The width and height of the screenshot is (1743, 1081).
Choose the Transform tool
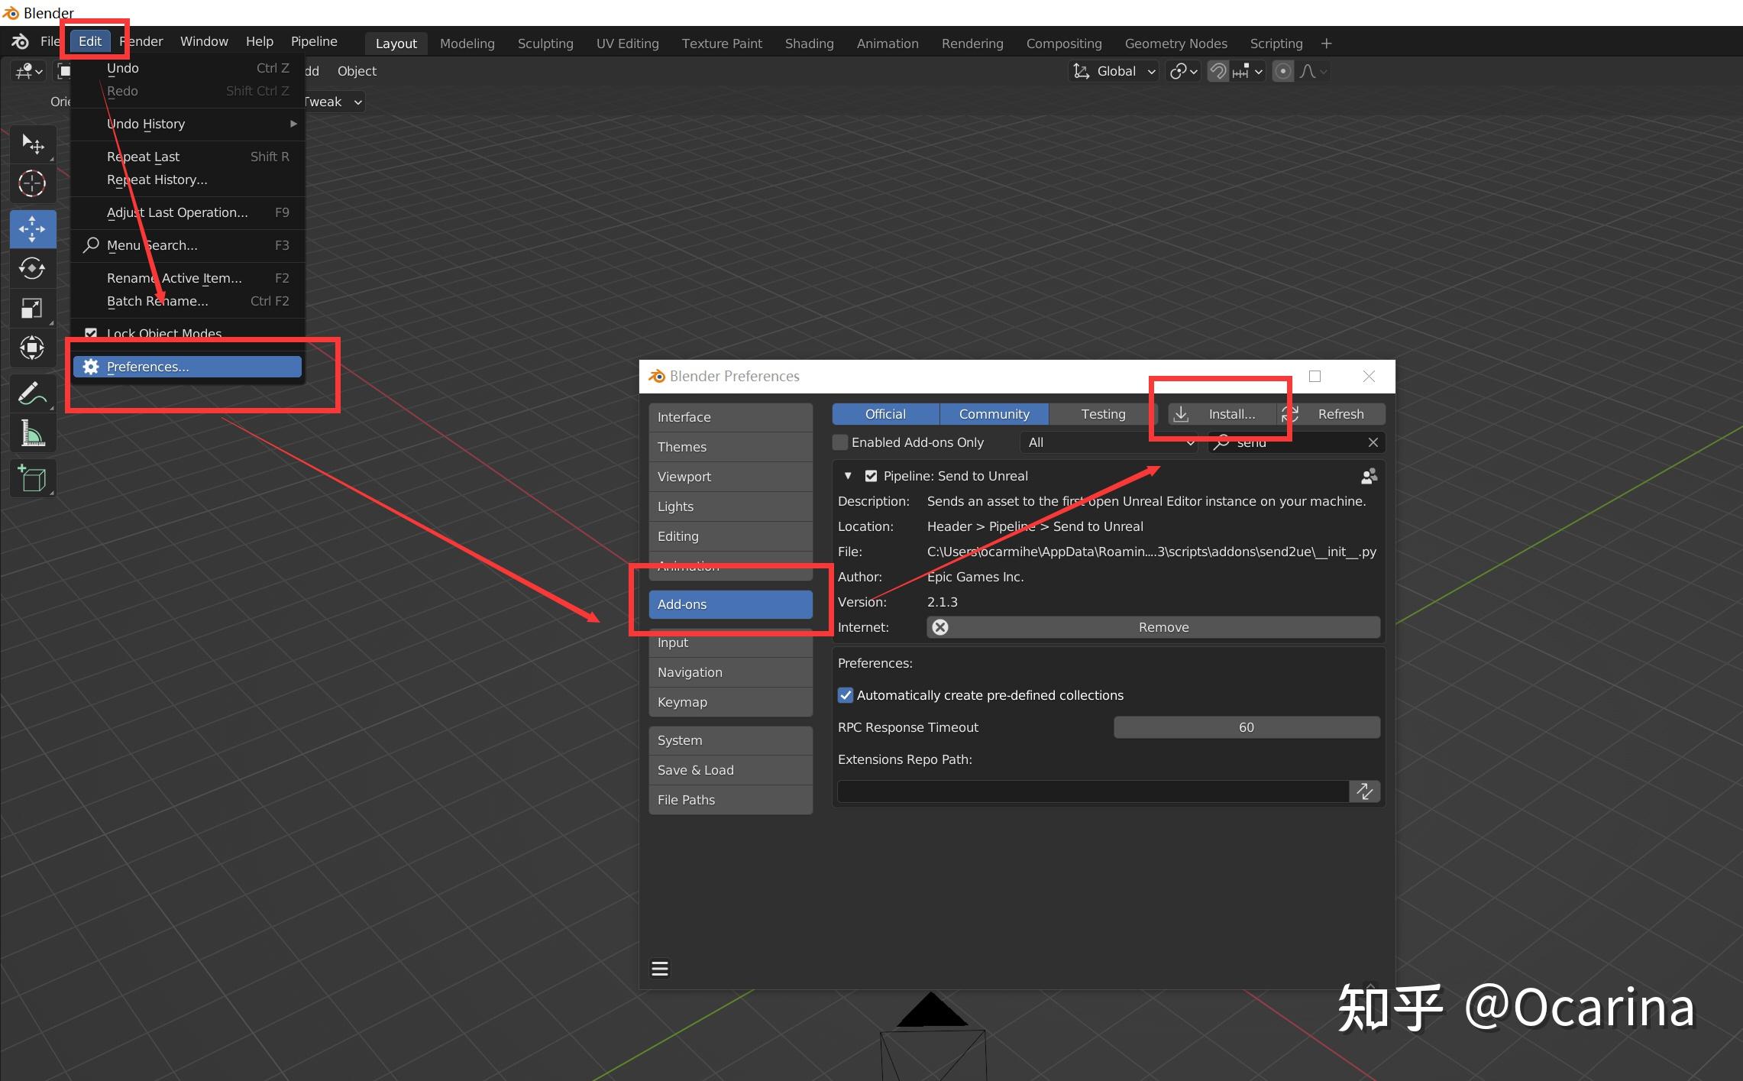tap(33, 348)
